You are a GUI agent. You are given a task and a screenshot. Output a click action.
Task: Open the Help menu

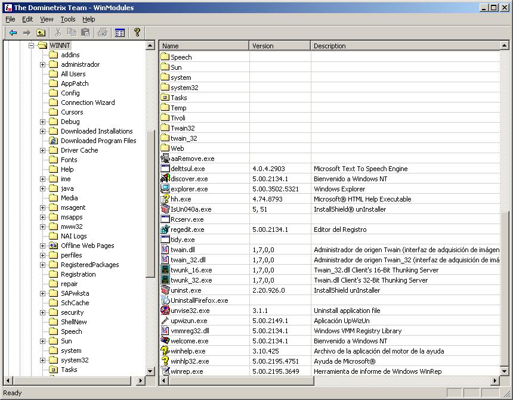click(89, 19)
